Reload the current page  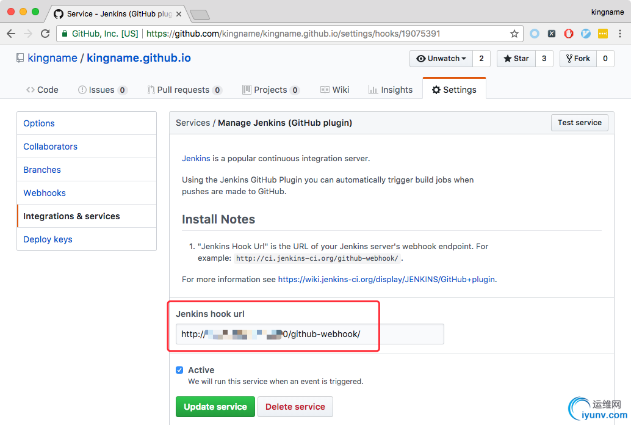45,34
